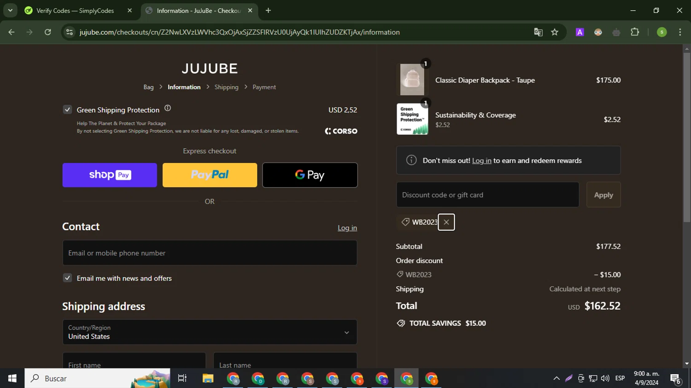The height and width of the screenshot is (388, 691).
Task: Open the taskbar clock and date
Action: [646, 378]
